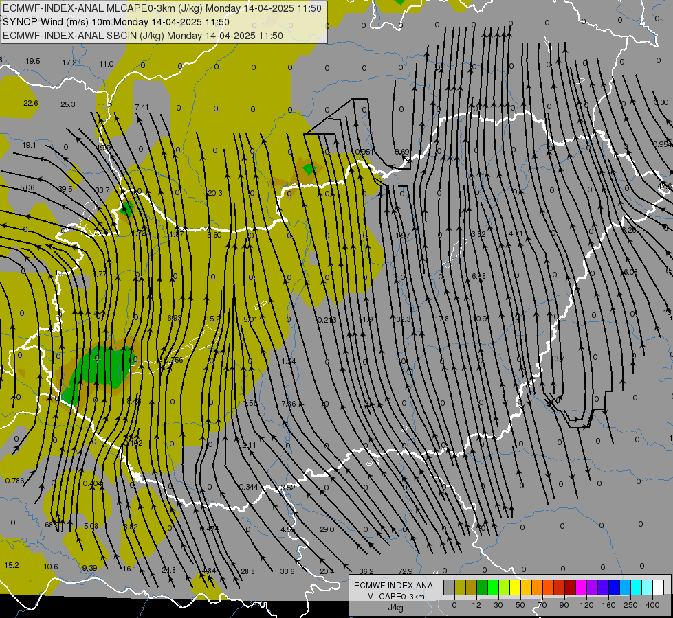The width and height of the screenshot is (673, 618).
Task: Click the '33.6' value on the map
Action: [287, 571]
